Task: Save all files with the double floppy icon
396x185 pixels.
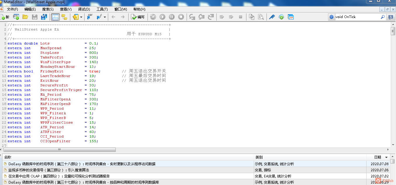Action: pos(44,17)
